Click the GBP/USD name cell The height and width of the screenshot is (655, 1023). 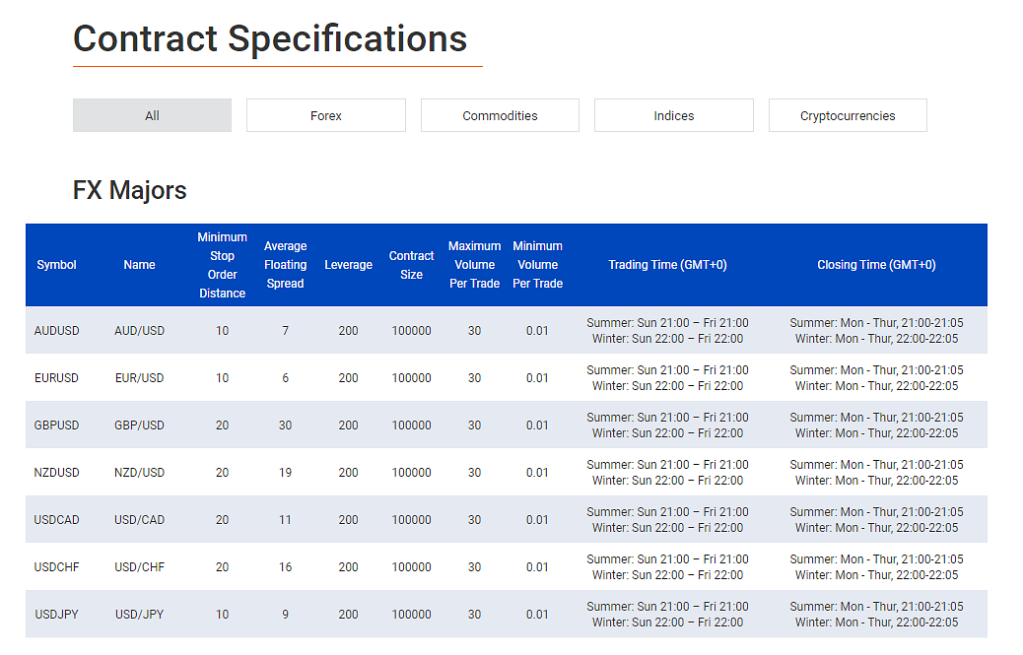pyautogui.click(x=139, y=426)
